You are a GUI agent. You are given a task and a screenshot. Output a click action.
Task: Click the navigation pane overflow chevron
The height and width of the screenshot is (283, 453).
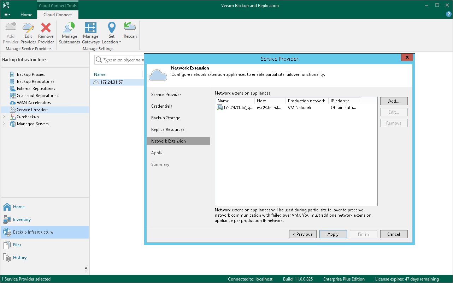pyautogui.click(x=86, y=269)
